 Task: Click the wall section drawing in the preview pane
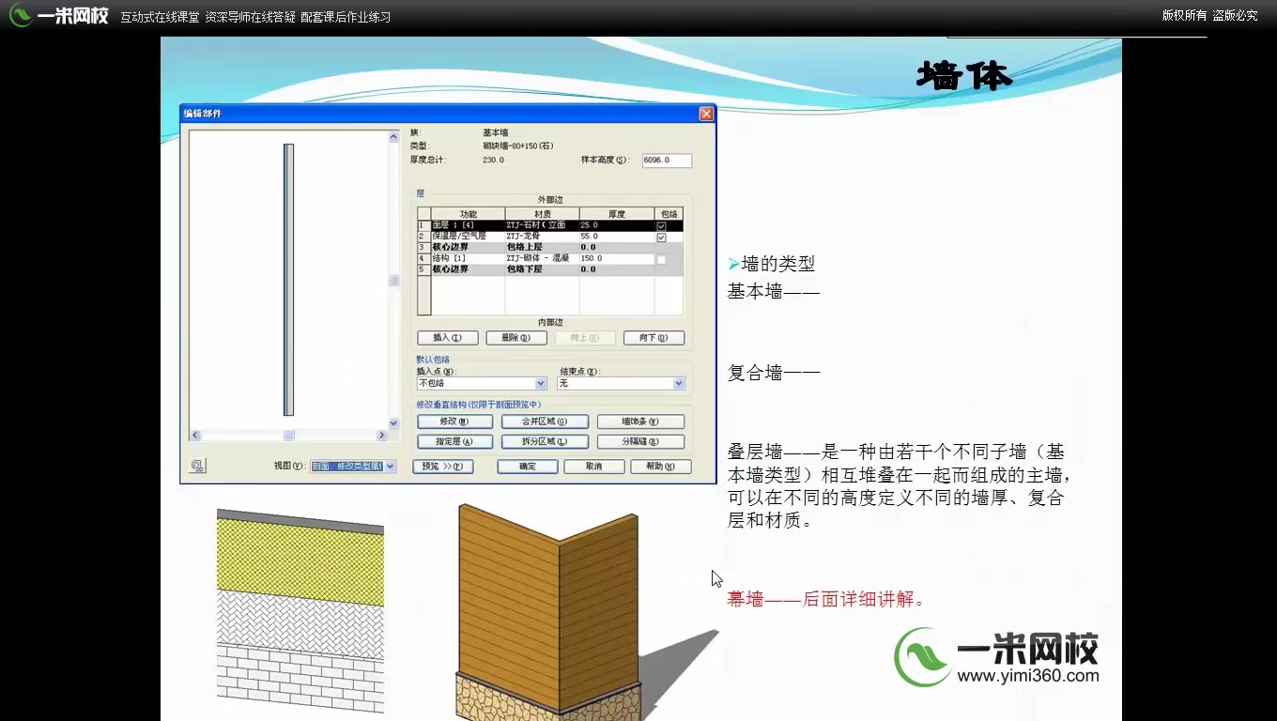pos(289,280)
